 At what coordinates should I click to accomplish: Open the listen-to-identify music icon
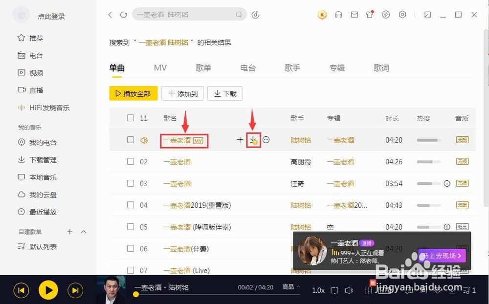click(255, 15)
